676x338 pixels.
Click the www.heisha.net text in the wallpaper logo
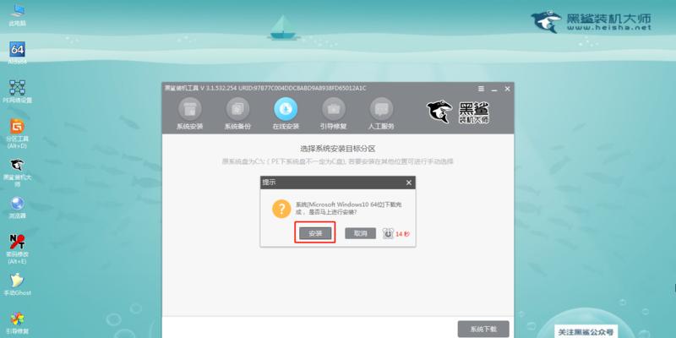pos(608,27)
